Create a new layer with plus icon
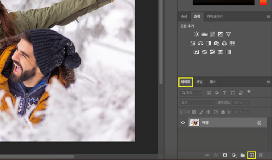This screenshot has width=272, height=160. pyautogui.click(x=252, y=155)
